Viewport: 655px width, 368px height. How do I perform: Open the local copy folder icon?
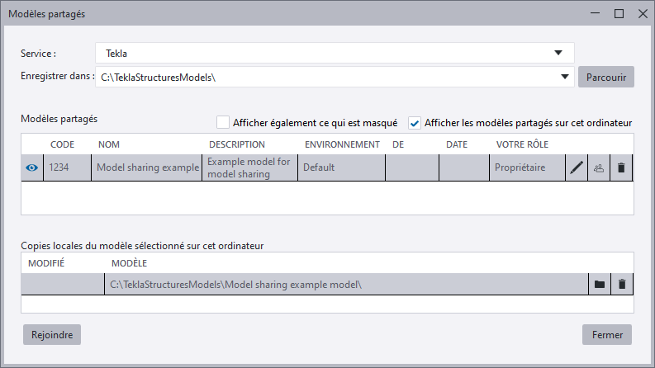(x=600, y=285)
